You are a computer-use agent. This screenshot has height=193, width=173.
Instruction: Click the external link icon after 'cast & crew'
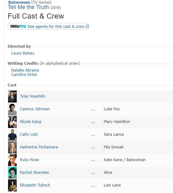[x=87, y=26]
